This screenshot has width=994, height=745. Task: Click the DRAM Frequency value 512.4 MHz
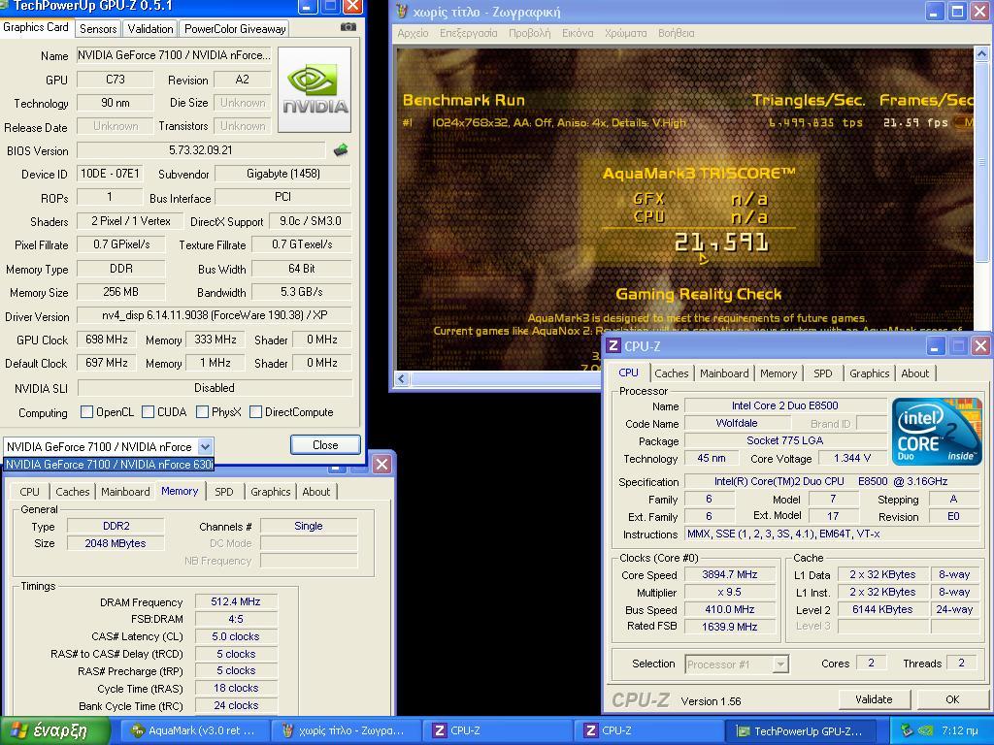(236, 601)
